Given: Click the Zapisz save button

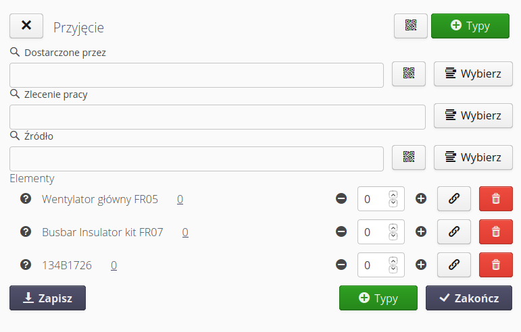Looking at the screenshot, I should pyautogui.click(x=47, y=298).
